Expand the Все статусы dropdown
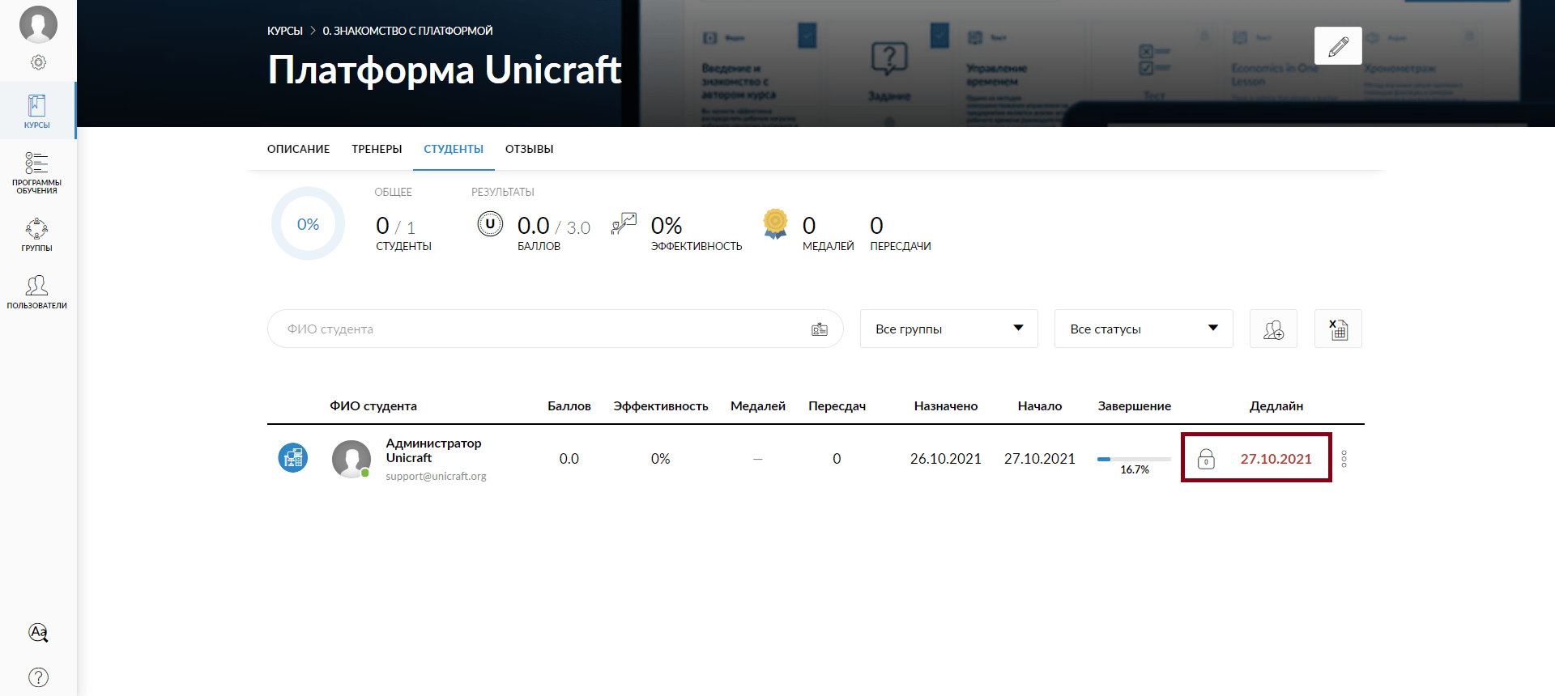Viewport: 1555px width, 696px height. click(x=1143, y=329)
